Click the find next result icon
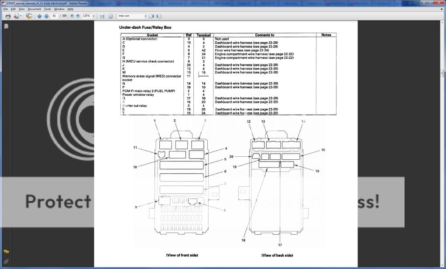This screenshot has height=269, width=446. coord(159,16)
